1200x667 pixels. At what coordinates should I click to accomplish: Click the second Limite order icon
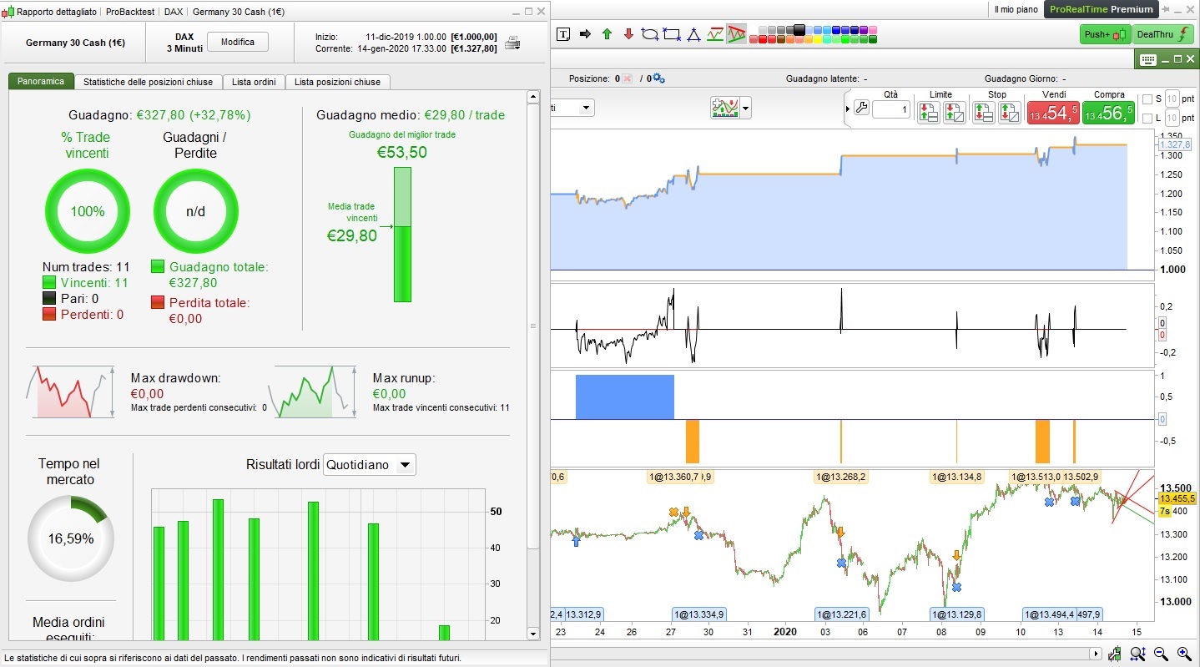(955, 112)
